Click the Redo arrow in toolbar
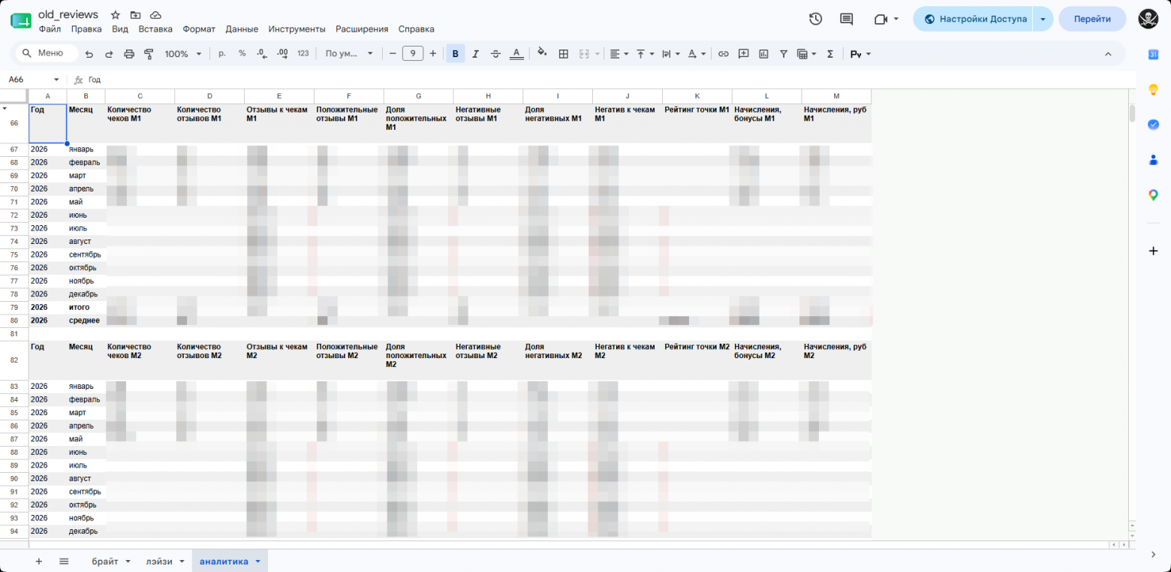 click(x=109, y=54)
